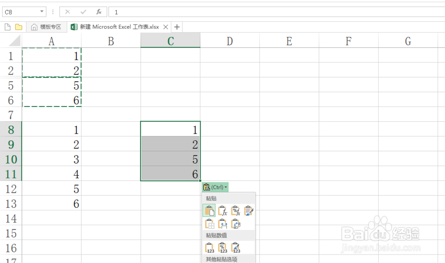Click the new document icon

point(8,27)
